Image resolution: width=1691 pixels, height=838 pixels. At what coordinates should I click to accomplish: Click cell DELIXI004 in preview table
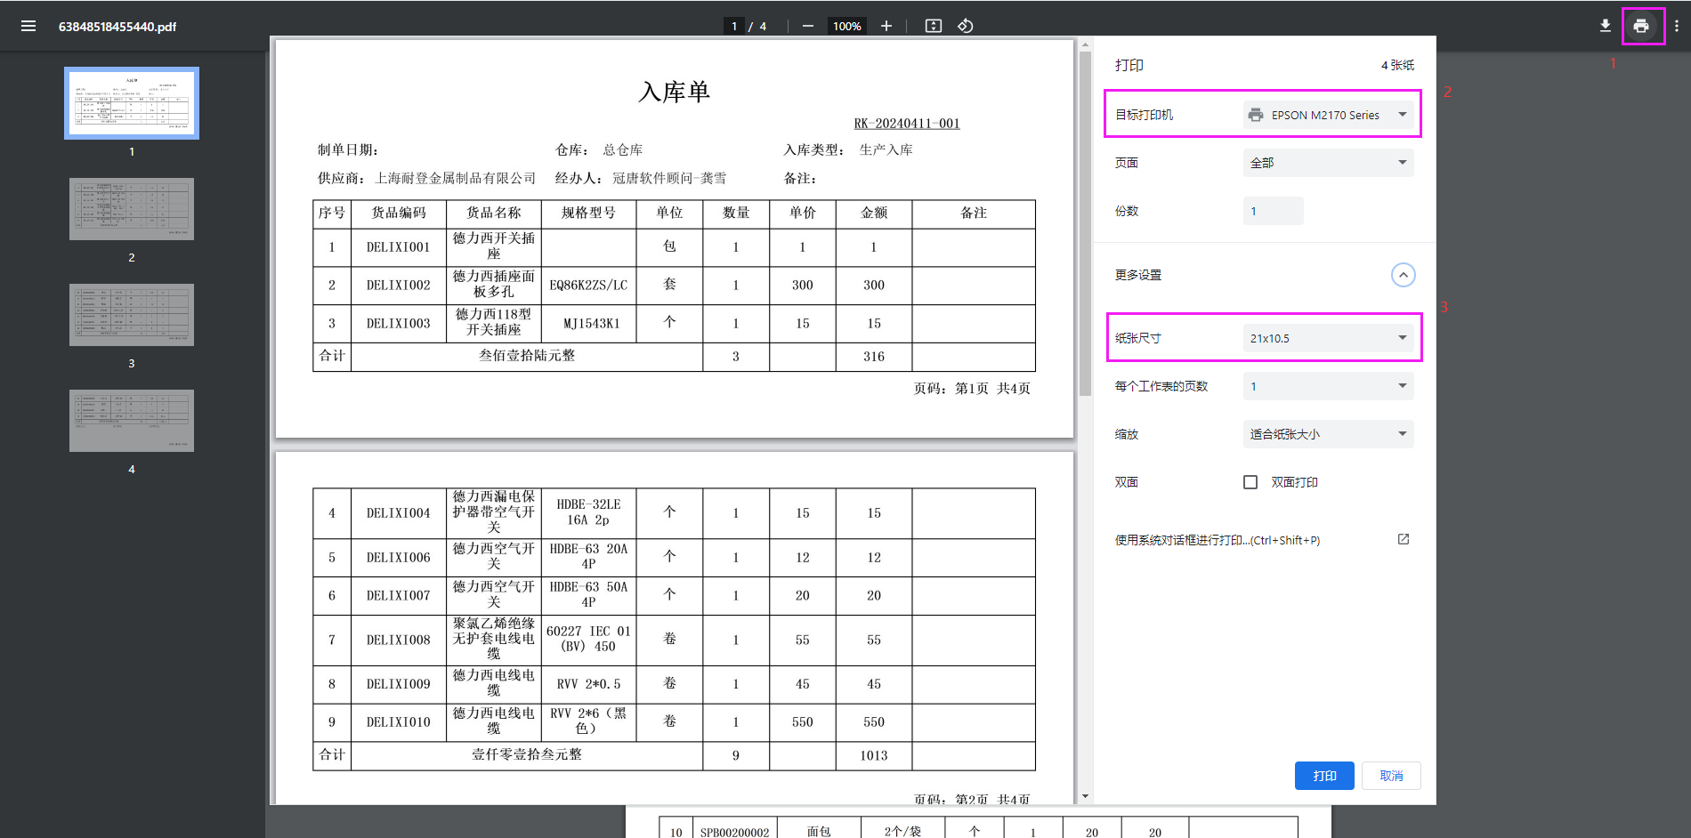point(398,513)
